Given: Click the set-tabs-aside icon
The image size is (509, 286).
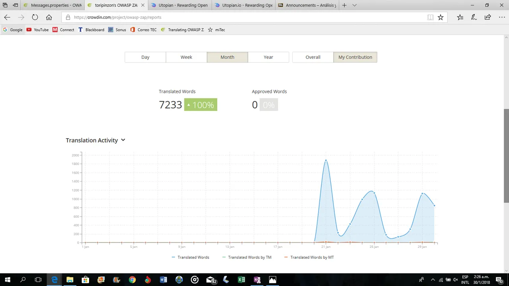Looking at the screenshot, I should coord(16,5).
